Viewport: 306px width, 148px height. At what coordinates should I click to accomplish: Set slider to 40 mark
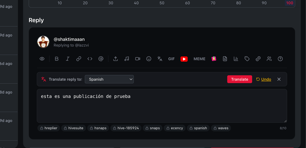coord(136,3)
